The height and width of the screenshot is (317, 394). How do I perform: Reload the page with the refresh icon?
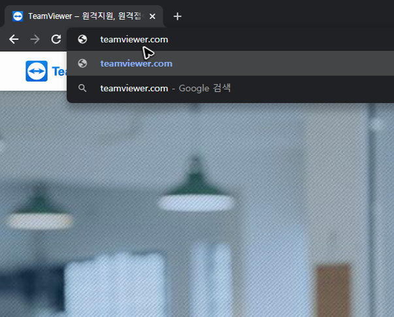56,39
